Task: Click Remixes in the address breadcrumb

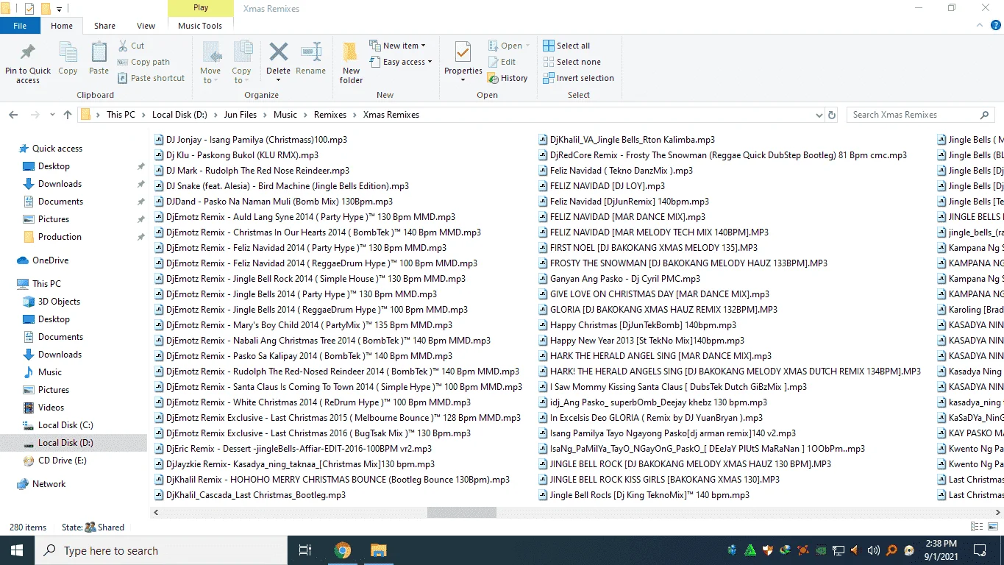Action: [330, 115]
